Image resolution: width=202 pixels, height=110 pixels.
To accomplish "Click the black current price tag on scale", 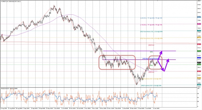I will click(199, 63).
